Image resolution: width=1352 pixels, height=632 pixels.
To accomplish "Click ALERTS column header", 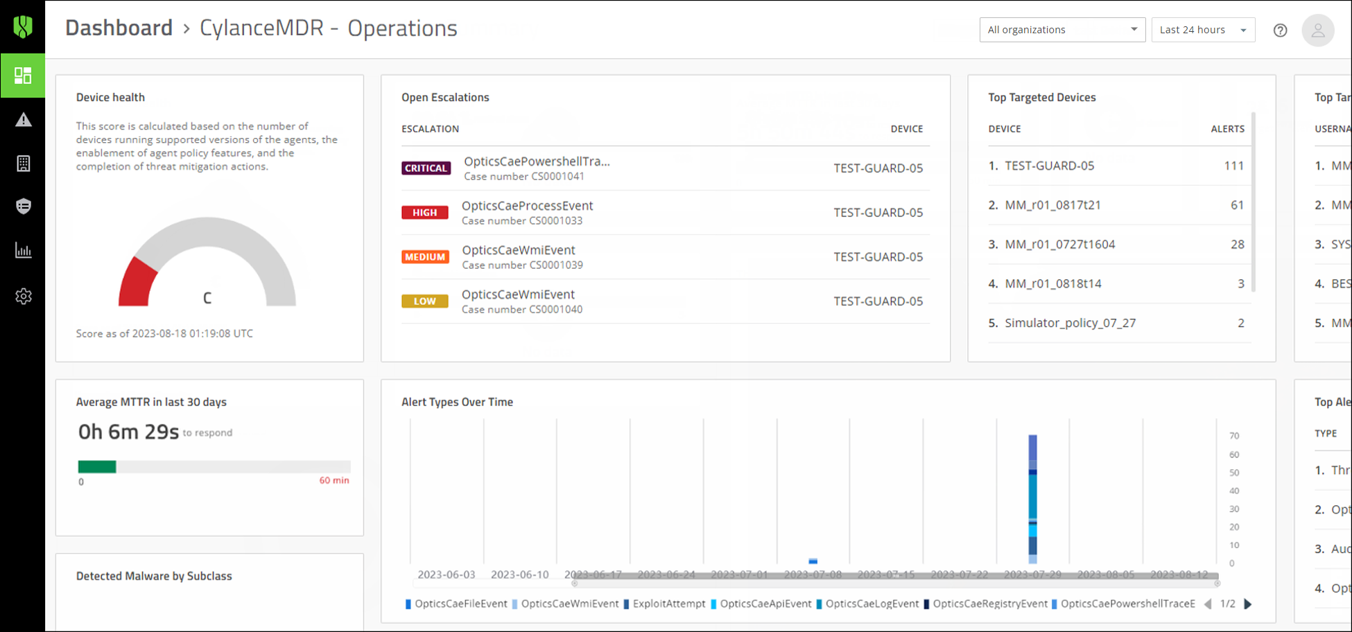I will (1227, 129).
